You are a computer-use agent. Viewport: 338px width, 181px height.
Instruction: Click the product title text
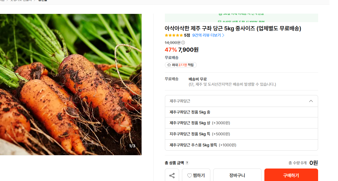point(233,28)
